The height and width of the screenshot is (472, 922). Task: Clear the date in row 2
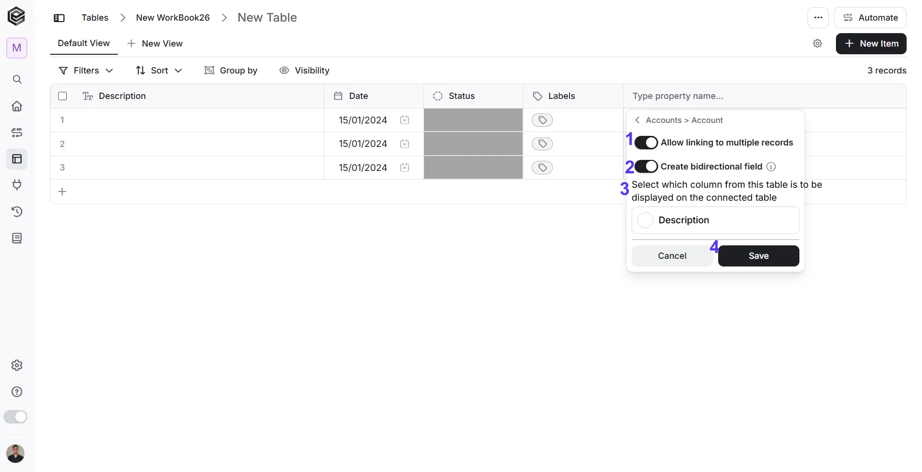click(404, 144)
